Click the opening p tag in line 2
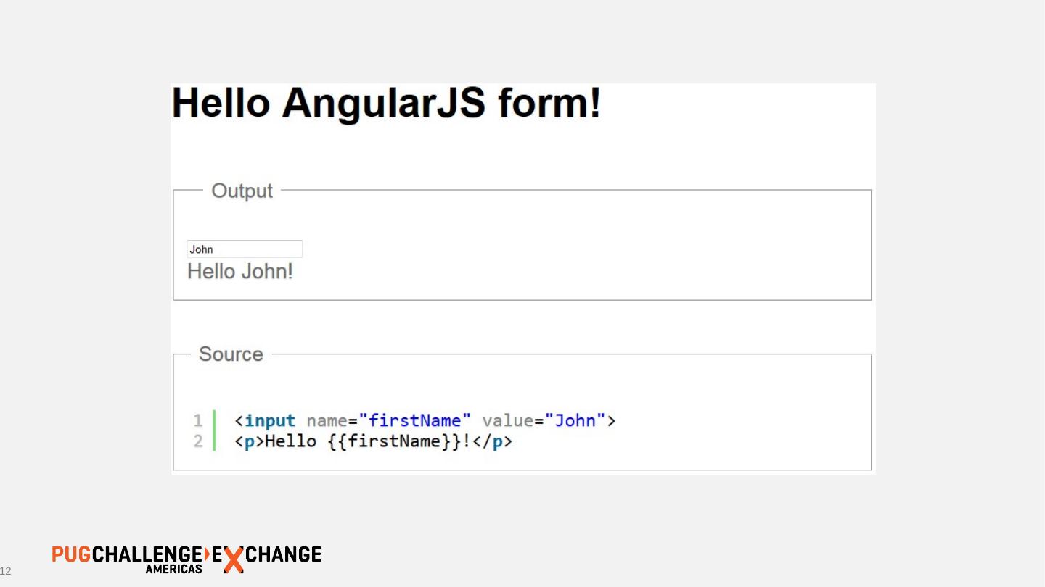 coord(249,441)
